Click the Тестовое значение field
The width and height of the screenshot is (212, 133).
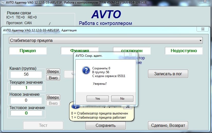(x=26, y=113)
